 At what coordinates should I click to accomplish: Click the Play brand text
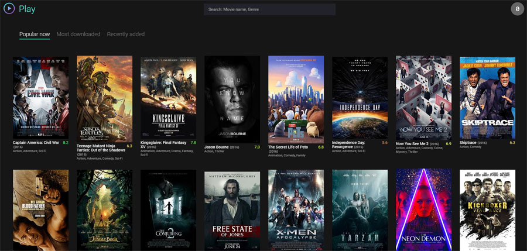(27, 9)
